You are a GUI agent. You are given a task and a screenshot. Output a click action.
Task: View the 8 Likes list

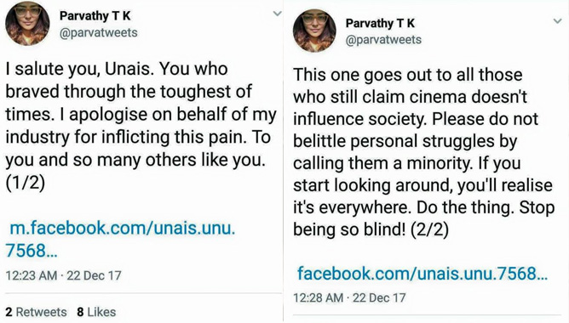click(x=96, y=312)
